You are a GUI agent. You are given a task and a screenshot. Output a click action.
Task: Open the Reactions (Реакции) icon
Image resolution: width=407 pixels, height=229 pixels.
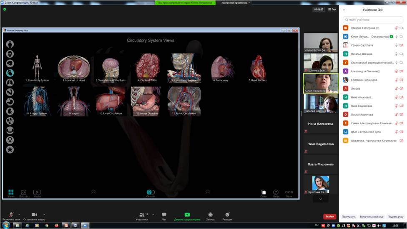click(227, 215)
